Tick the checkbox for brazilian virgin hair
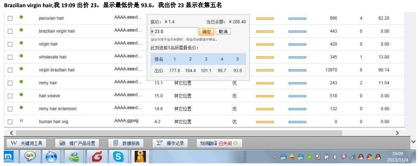 (x=10, y=31)
